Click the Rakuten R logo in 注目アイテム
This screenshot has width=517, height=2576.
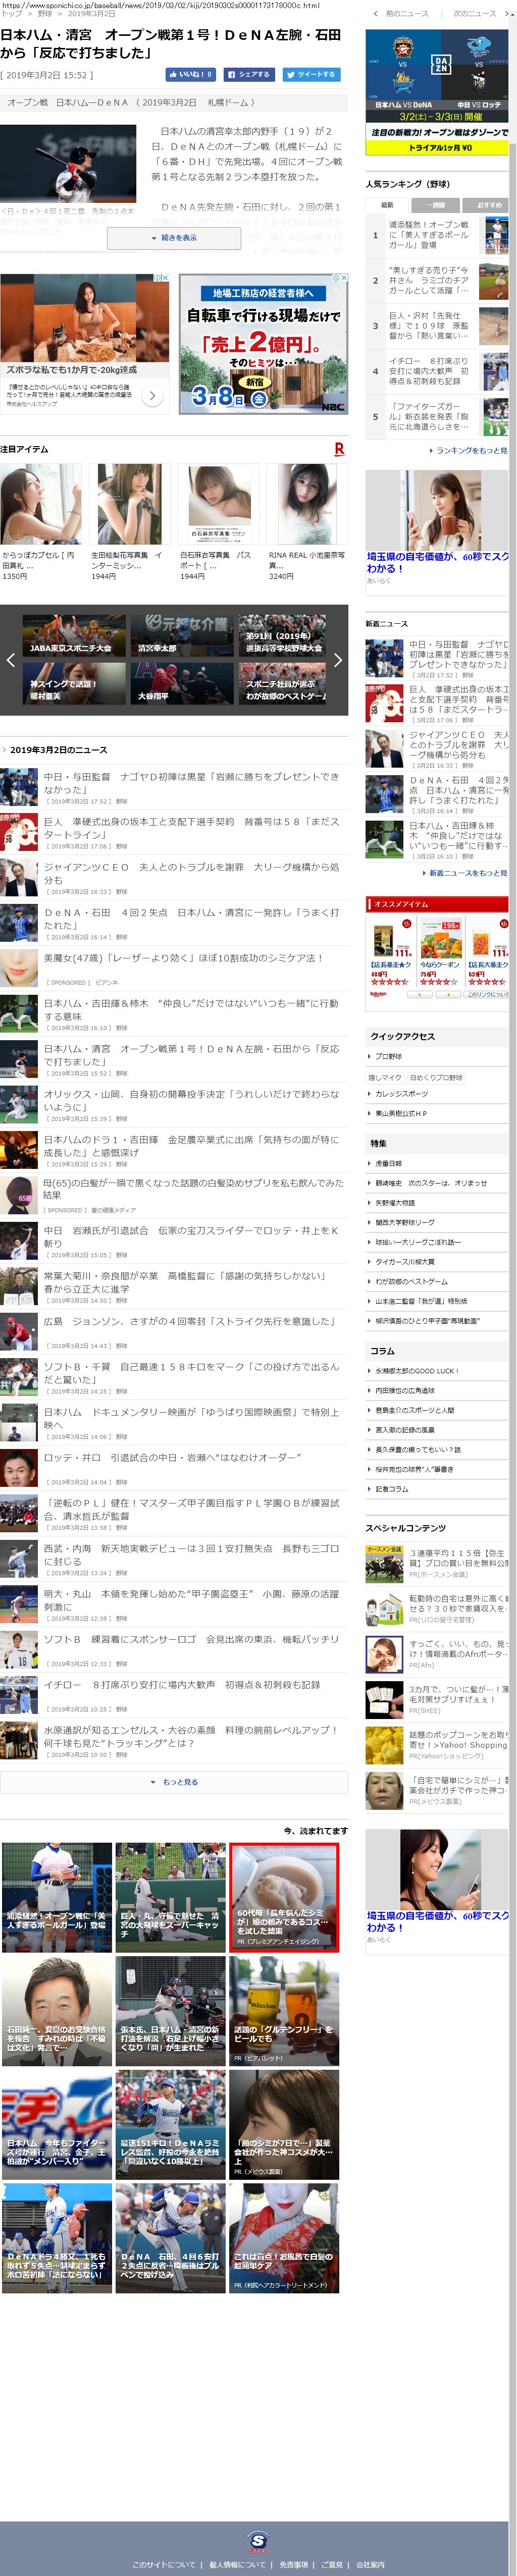pyautogui.click(x=339, y=450)
